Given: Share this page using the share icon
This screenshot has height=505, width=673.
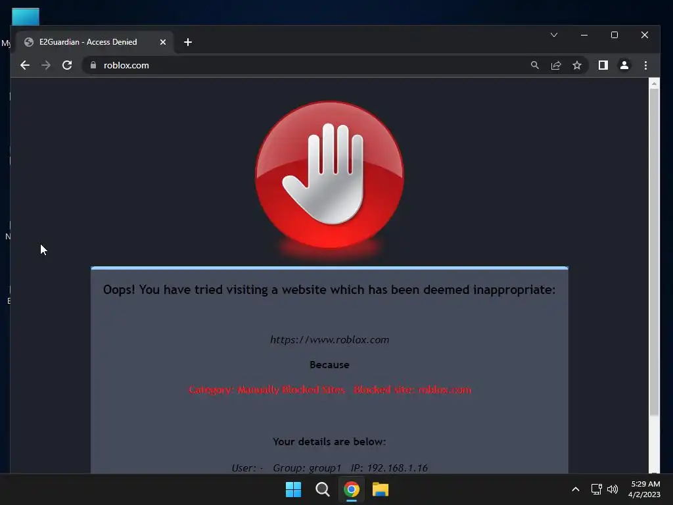Looking at the screenshot, I should (556, 65).
